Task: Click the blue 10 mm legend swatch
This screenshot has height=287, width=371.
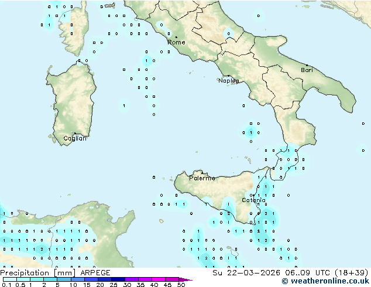Action: [77, 279]
